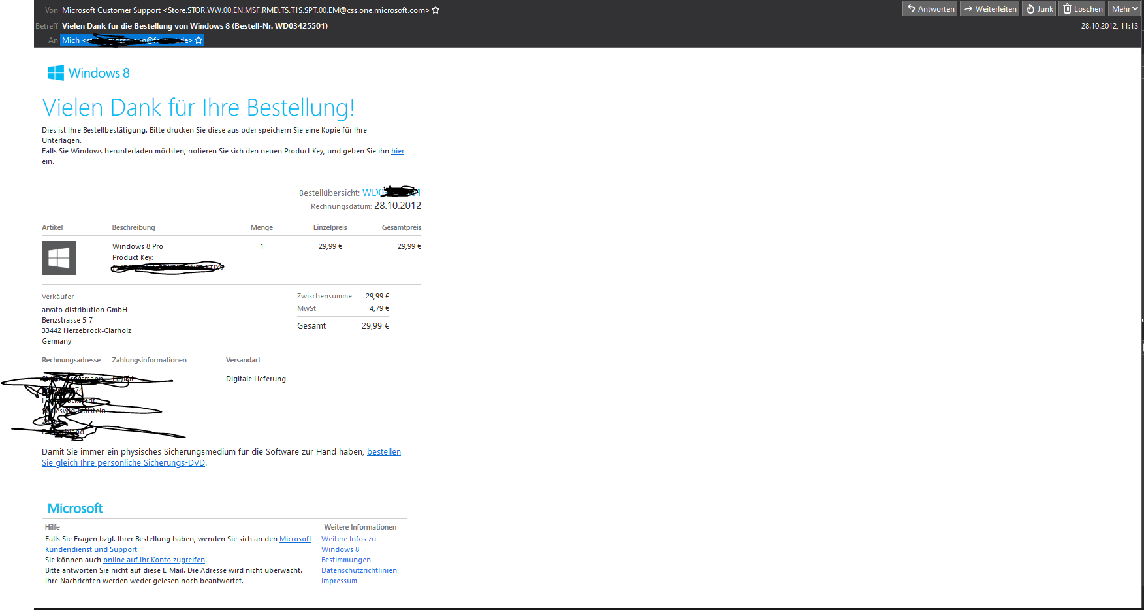Click '33442 Herzebrock-Clarholz' address line

pos(87,330)
